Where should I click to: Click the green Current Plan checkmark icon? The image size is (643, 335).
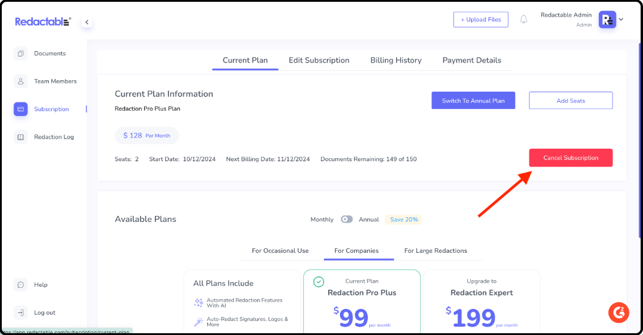[319, 281]
